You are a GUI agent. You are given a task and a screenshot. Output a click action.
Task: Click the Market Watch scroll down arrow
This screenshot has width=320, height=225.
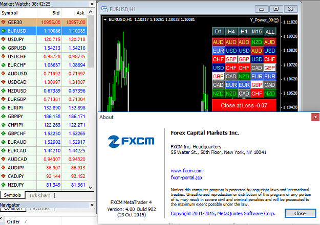click(x=91, y=188)
